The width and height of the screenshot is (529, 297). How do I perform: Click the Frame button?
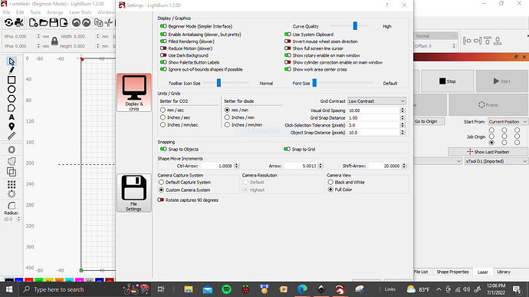point(488,104)
